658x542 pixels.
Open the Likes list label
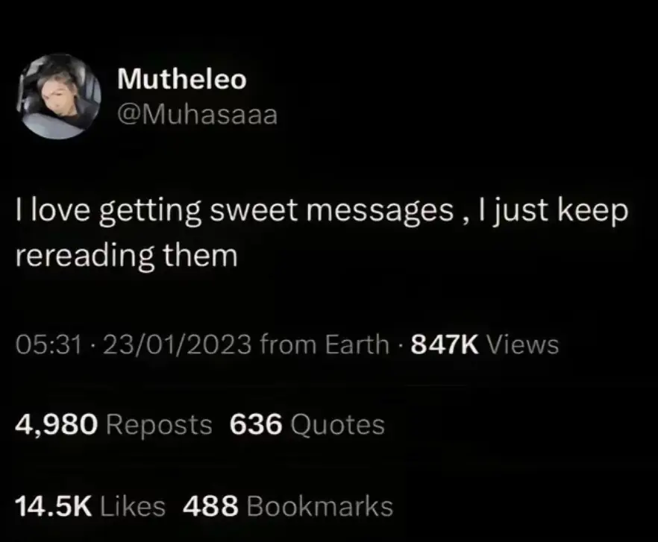[x=133, y=505]
